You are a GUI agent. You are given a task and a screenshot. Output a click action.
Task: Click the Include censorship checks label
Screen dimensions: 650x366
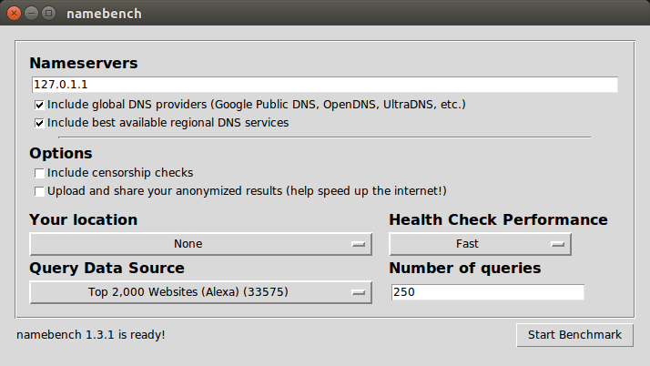coord(120,173)
